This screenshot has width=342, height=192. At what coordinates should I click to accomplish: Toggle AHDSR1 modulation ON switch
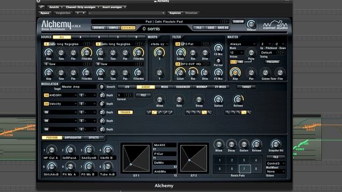46,95
